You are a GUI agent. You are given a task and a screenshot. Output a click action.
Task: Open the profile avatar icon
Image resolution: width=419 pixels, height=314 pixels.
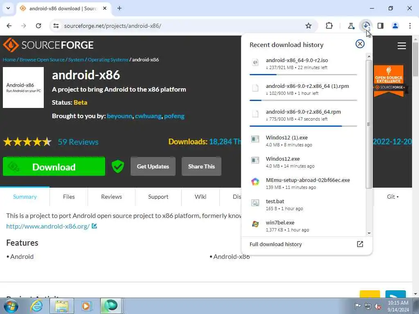(x=395, y=26)
